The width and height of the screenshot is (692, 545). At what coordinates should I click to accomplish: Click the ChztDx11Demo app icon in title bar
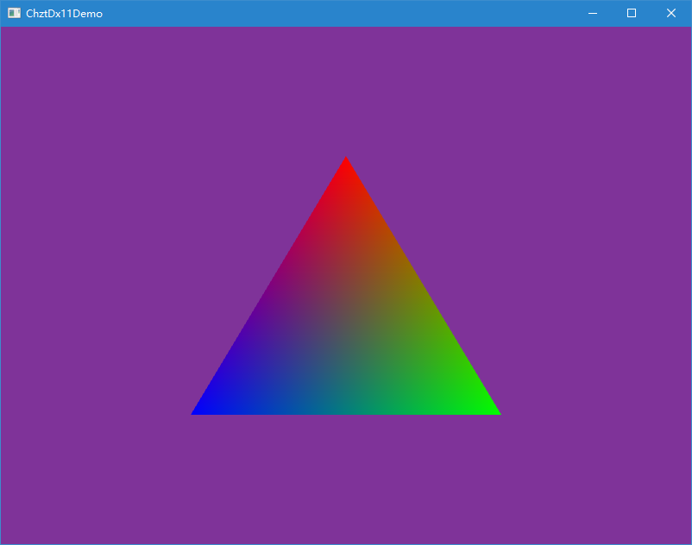pyautogui.click(x=14, y=13)
